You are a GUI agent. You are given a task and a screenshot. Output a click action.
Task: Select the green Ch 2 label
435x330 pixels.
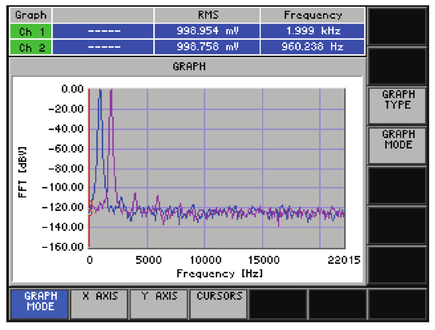click(x=31, y=48)
